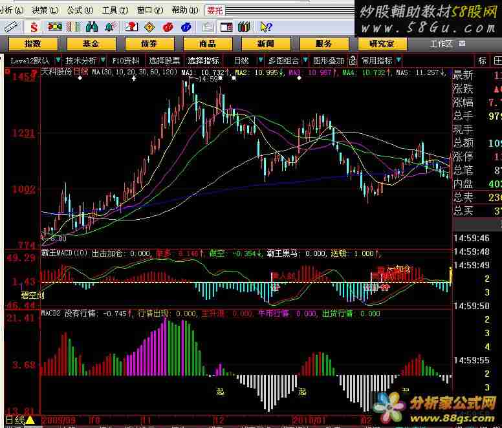Click the yellow triangle beside 日线 at bottom
Viewport: 502px width, 428px height.
tap(30, 420)
